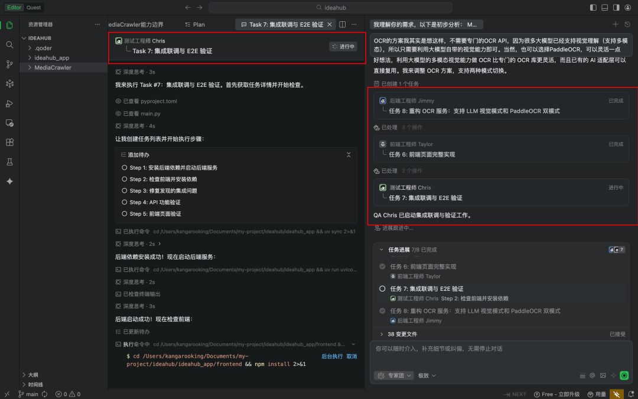Open the search panel in the sidebar

(x=9, y=44)
